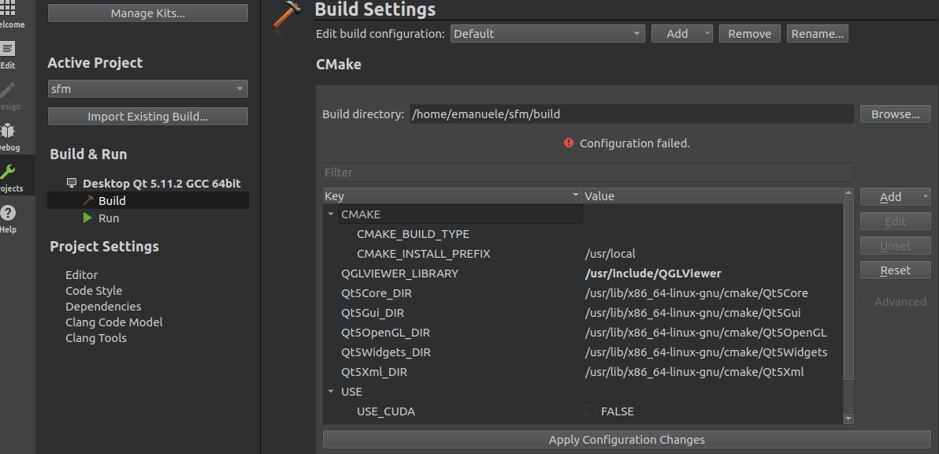Open the Welcome mode icon

[x=9, y=9]
